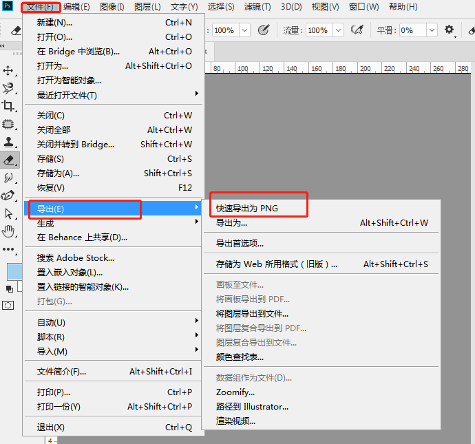The height and width of the screenshot is (444, 475).
Task: Open the extra tools three-dot menu
Action: (x=8, y=249)
